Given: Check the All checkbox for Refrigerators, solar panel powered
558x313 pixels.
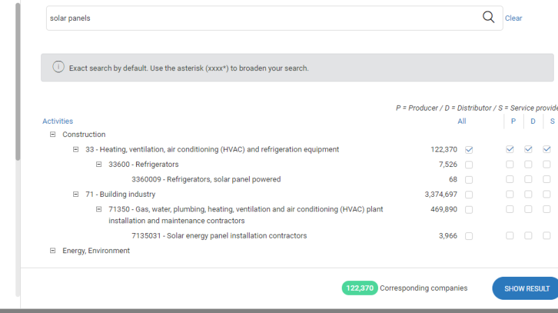Looking at the screenshot, I should point(469,179).
